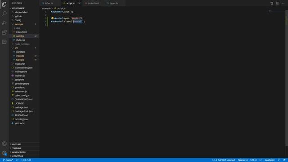Open yarn.lock file
The height and width of the screenshot is (162, 288).
[x=19, y=123]
